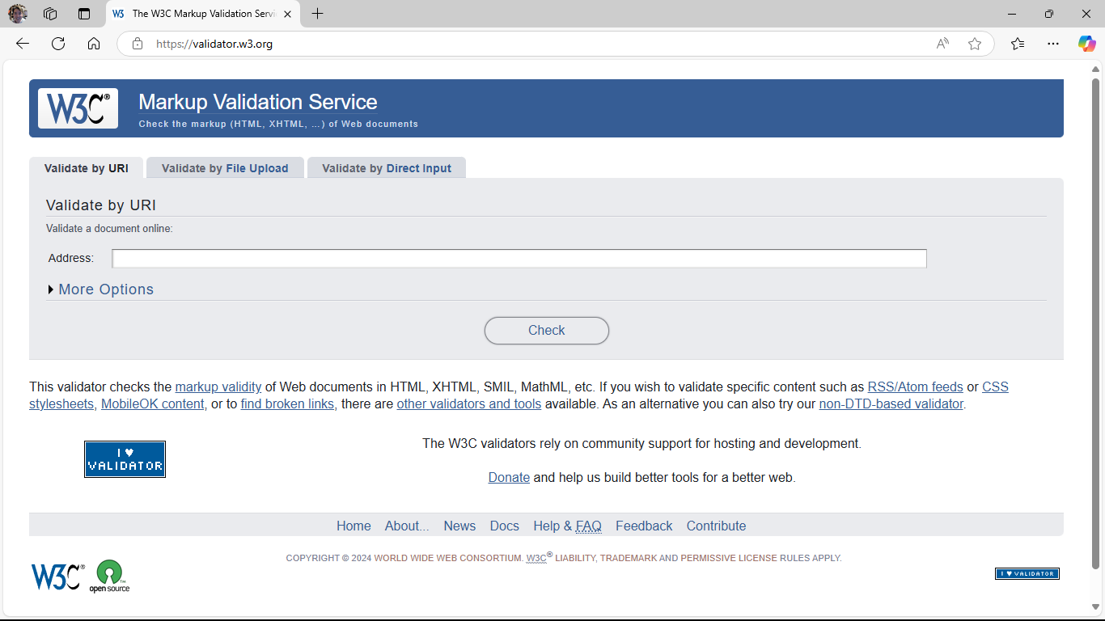Toggle the favorites star for this page

click(x=975, y=44)
